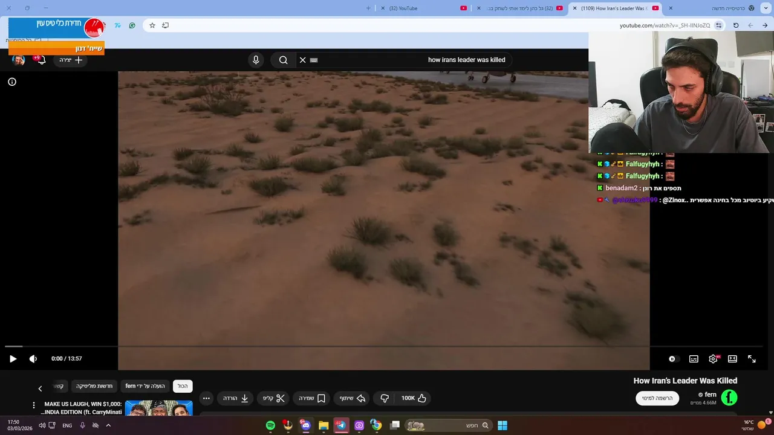Screen dimensions: 774x435
Task: Open the player settings gear
Action: 713,359
